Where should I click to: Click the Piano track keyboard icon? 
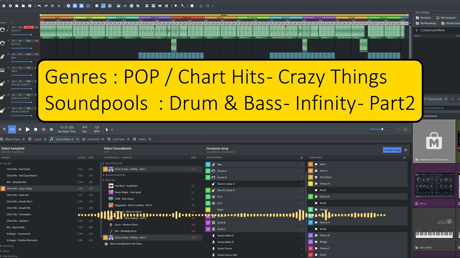coord(3,70)
